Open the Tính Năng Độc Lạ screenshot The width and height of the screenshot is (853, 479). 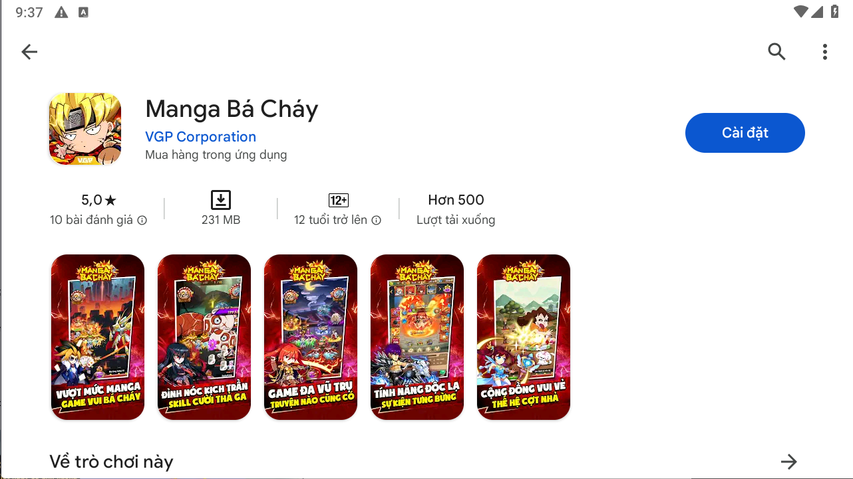pos(417,337)
